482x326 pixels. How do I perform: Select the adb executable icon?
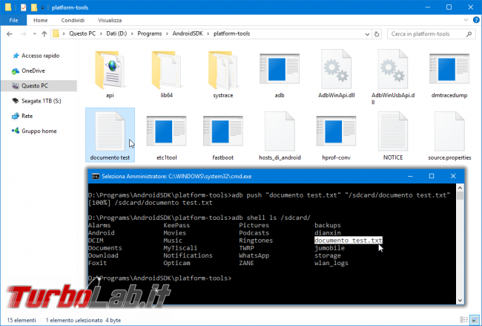[280, 69]
